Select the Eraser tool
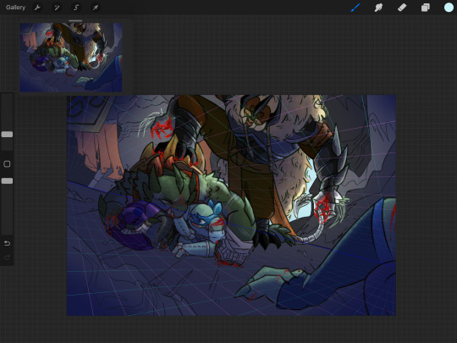 pyautogui.click(x=402, y=8)
